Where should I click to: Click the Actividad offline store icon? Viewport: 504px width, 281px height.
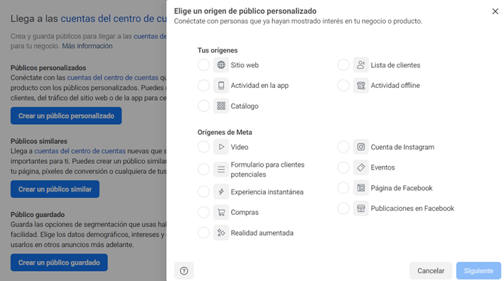[361, 85]
